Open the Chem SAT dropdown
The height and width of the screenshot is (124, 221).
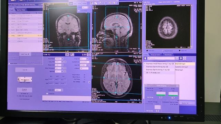click(x=62, y=90)
